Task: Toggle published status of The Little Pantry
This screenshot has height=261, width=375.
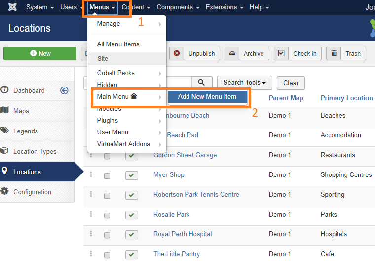Action: point(132,255)
